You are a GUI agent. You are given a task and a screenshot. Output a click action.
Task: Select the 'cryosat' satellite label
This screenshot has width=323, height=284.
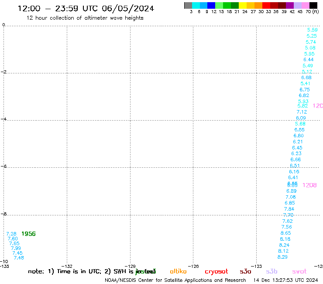pyautogui.click(x=216, y=272)
